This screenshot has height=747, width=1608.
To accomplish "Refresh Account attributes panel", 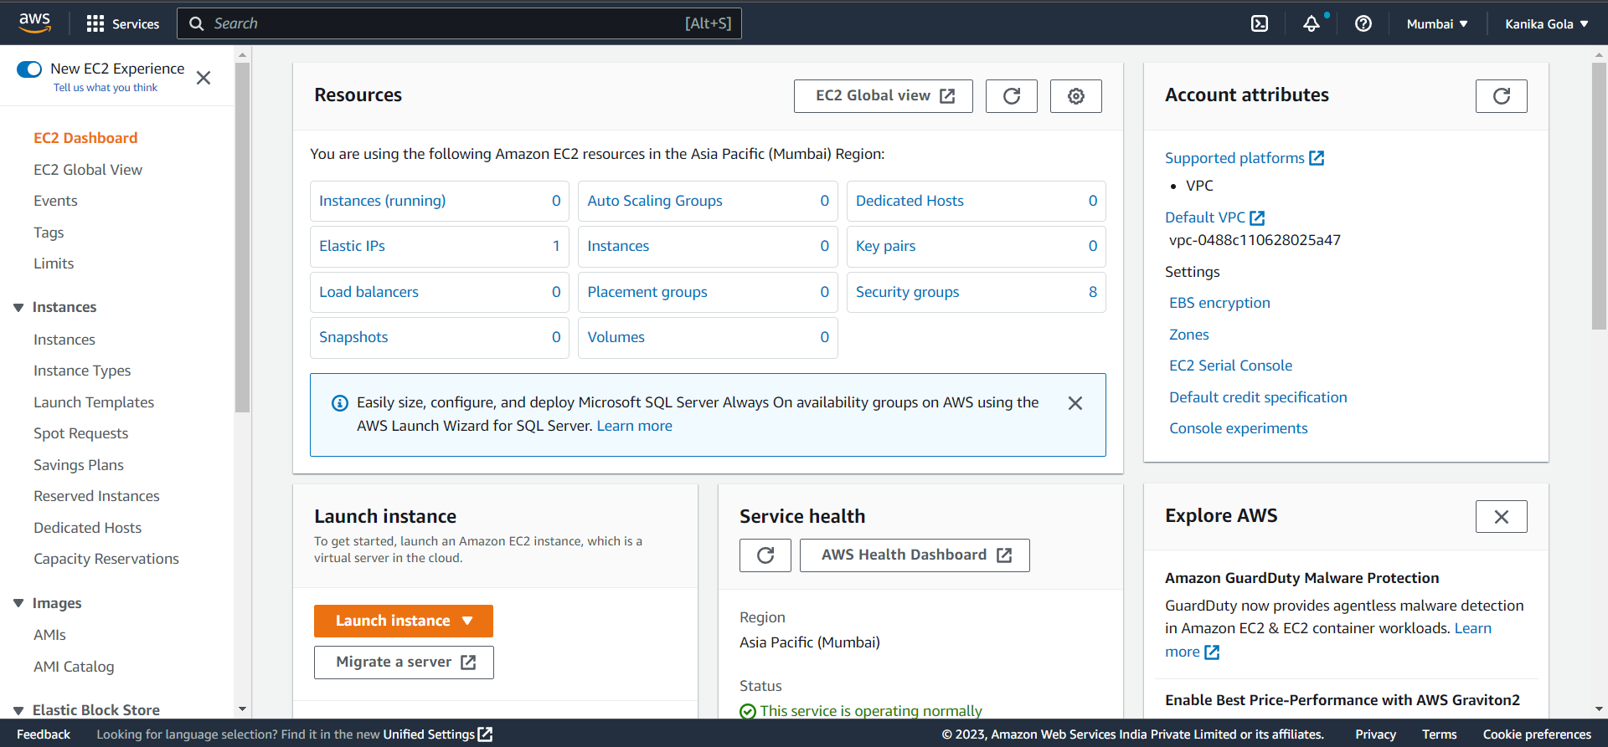I will [x=1502, y=96].
